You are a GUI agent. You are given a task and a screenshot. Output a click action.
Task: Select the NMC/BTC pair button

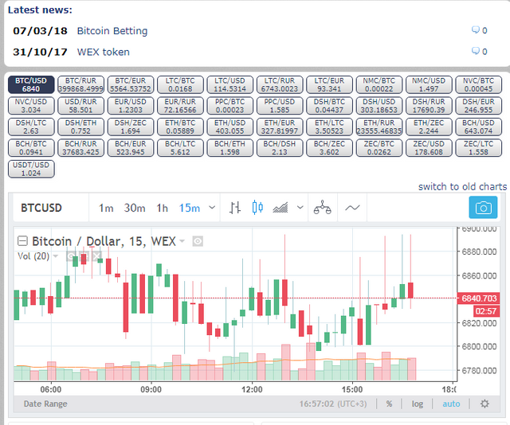point(379,85)
